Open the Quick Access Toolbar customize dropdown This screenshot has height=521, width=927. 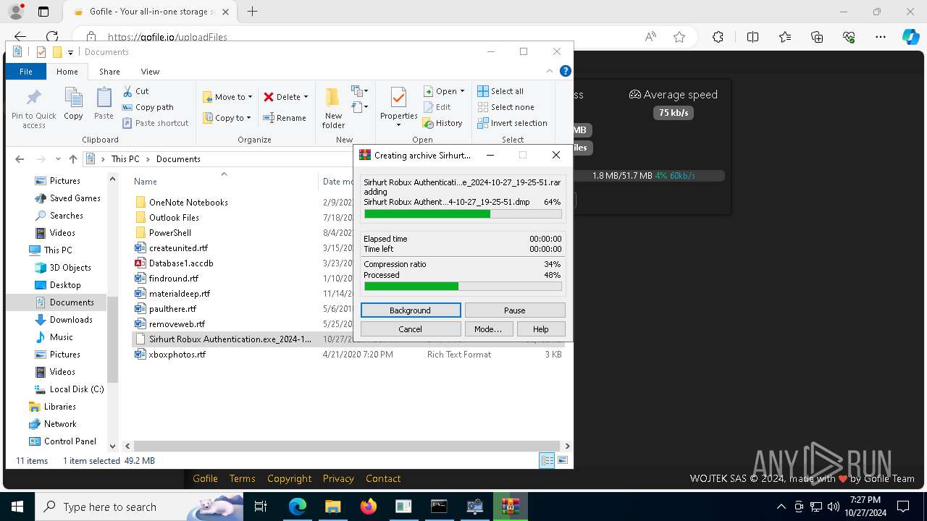click(x=70, y=52)
